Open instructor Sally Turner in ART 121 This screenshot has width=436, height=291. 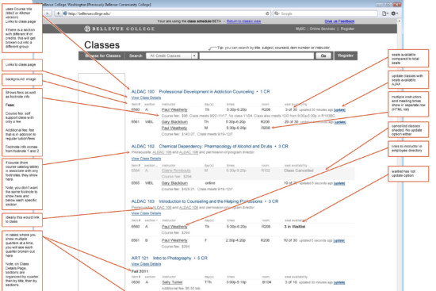172,282
